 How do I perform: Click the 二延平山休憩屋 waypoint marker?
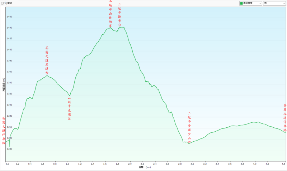(x=110, y=14)
